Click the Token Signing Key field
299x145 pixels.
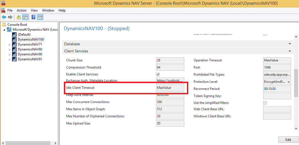[x=277, y=96]
